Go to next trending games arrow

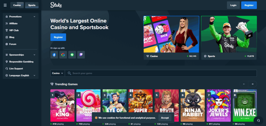tap(252, 84)
